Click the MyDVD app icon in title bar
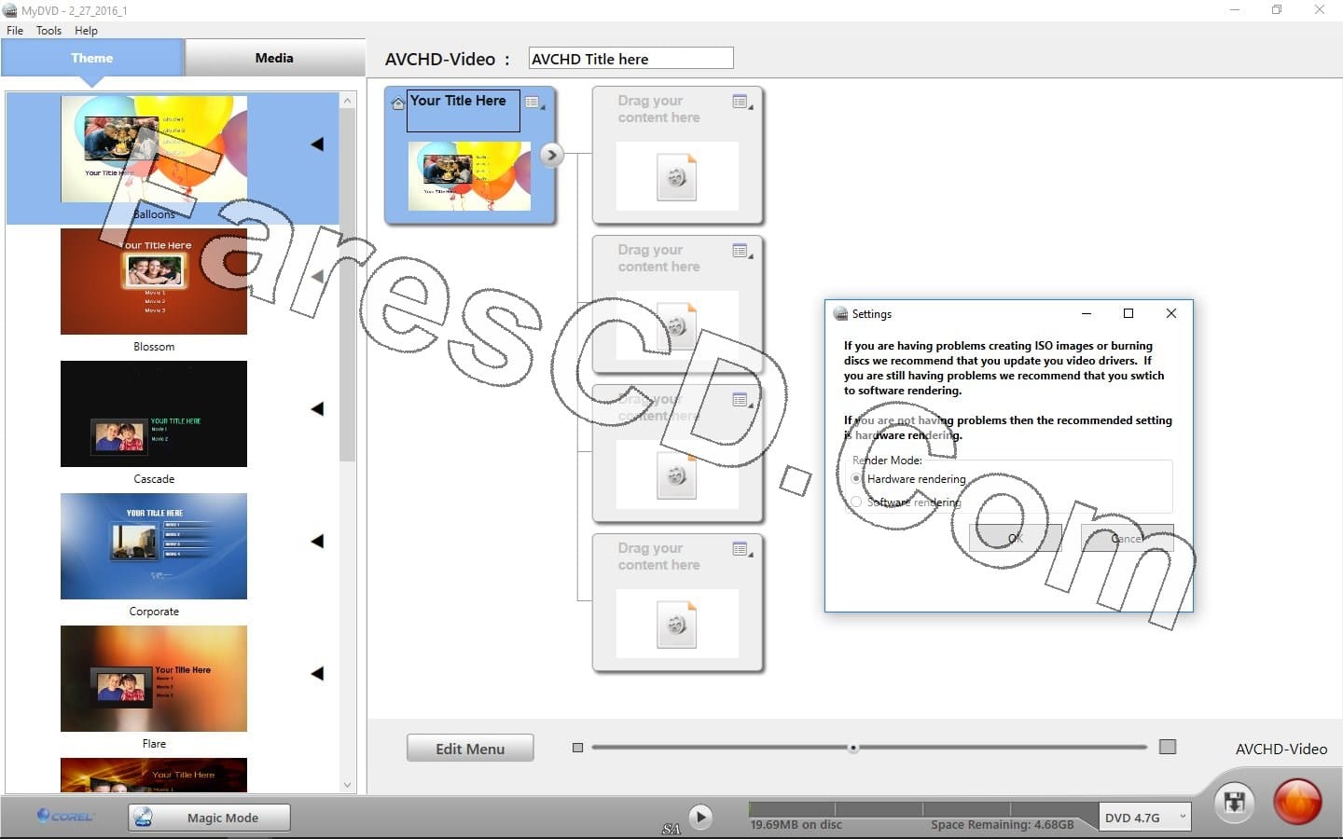This screenshot has height=839, width=1343. [10, 10]
